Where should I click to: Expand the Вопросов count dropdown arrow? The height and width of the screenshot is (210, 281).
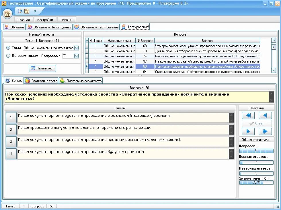coord(77,56)
